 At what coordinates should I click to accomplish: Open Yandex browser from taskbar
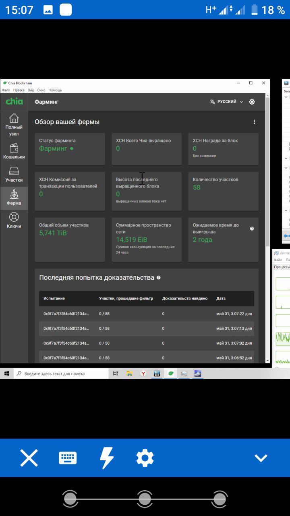[x=143, y=374]
